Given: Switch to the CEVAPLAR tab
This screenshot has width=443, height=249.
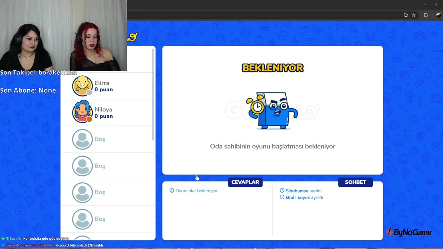Looking at the screenshot, I should point(245,182).
